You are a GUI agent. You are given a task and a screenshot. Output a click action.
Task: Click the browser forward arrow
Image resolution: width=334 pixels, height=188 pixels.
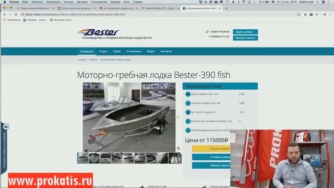coord(10,15)
